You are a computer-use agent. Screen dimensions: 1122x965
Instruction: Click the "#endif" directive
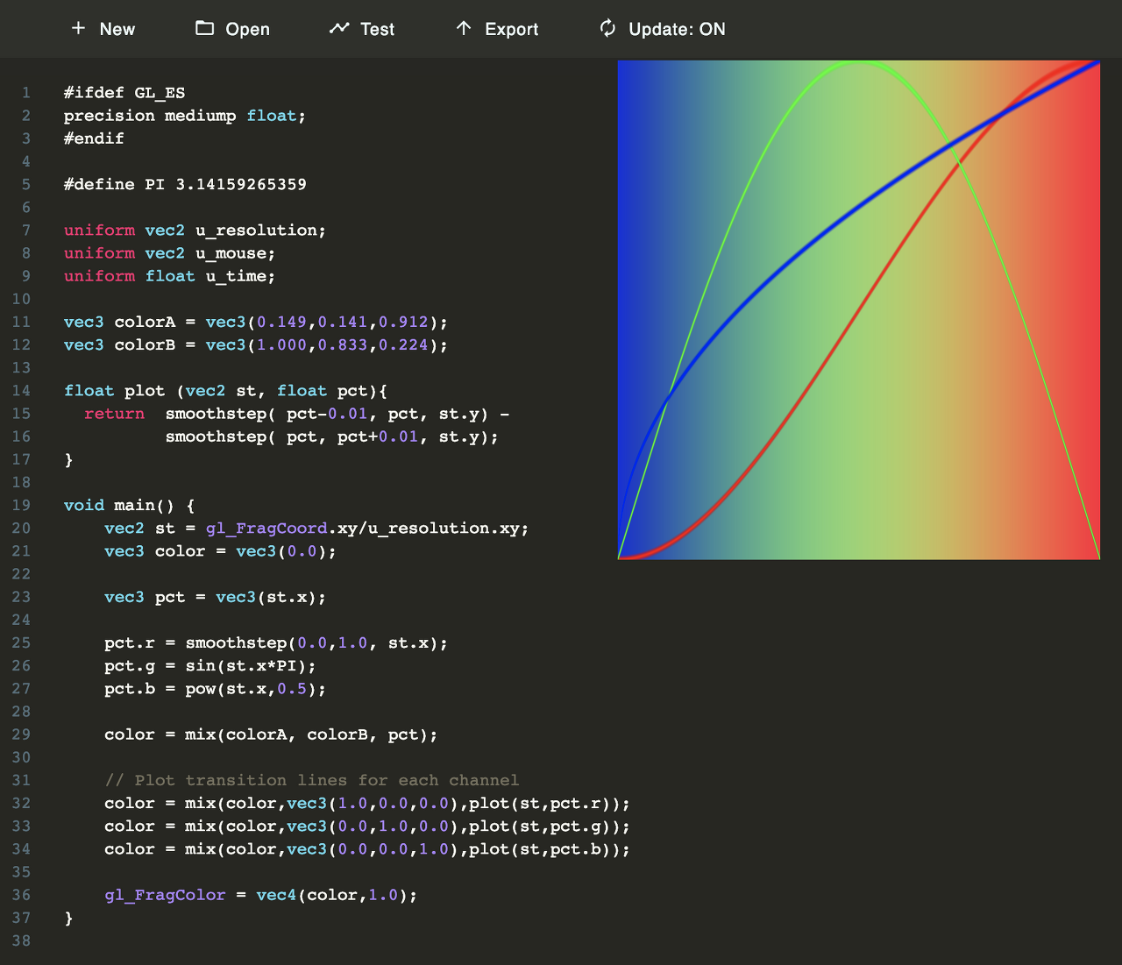pyautogui.click(x=94, y=138)
